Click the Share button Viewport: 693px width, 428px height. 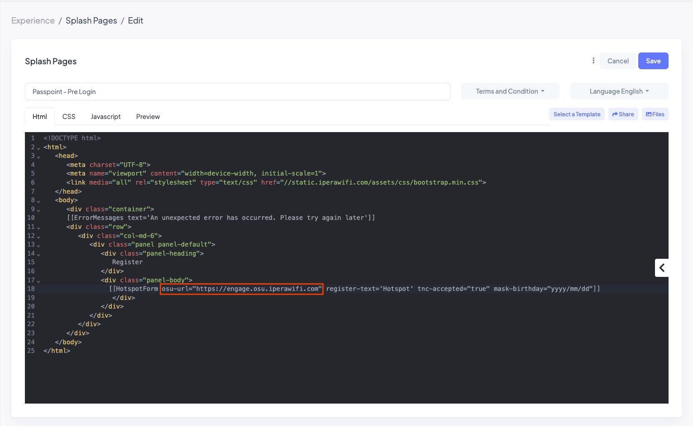pyautogui.click(x=623, y=114)
